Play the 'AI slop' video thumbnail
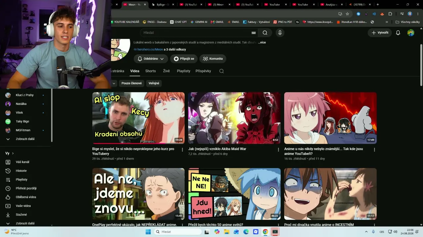Viewport: 423px width, 237px height. coord(138,118)
